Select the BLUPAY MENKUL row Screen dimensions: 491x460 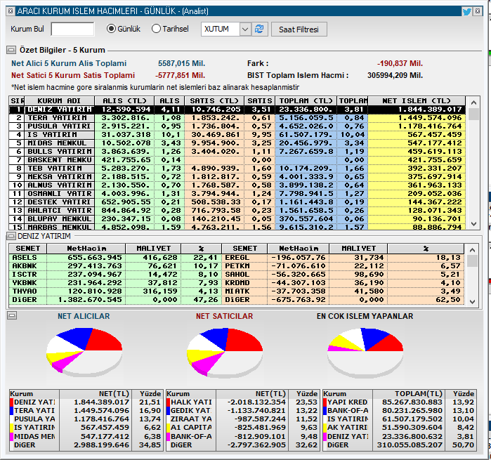[x=237, y=219]
